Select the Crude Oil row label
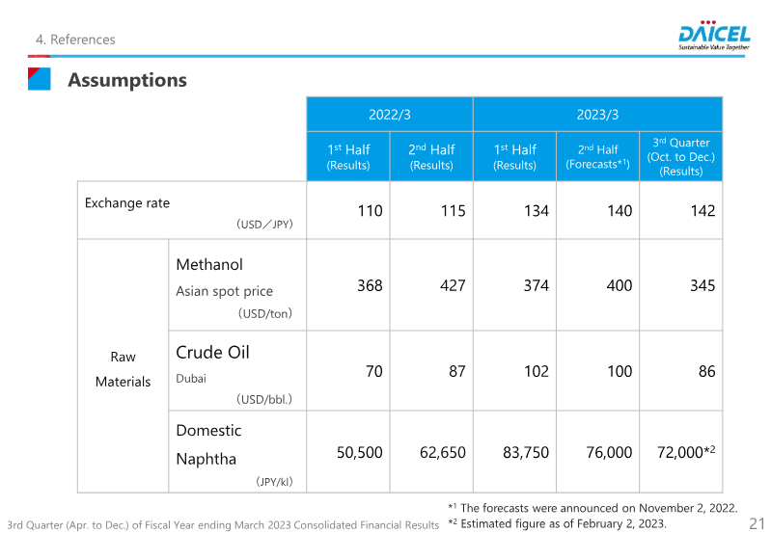This screenshot has width=771, height=533. (x=212, y=353)
